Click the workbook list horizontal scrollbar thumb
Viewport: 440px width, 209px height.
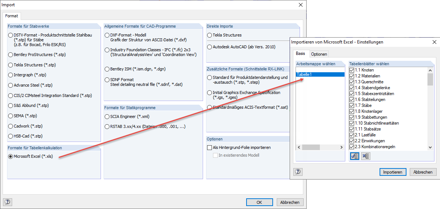coord(310,147)
